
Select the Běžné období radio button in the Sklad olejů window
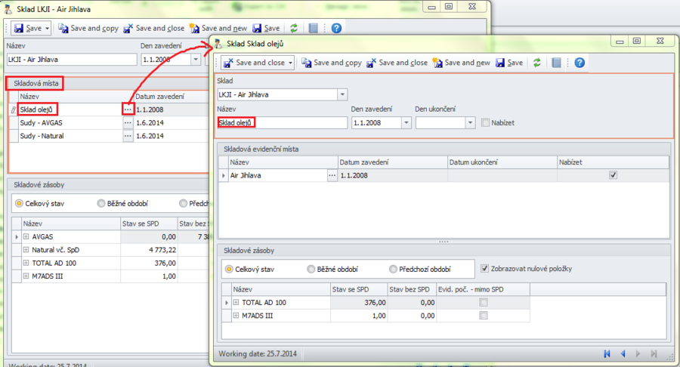[x=311, y=269]
